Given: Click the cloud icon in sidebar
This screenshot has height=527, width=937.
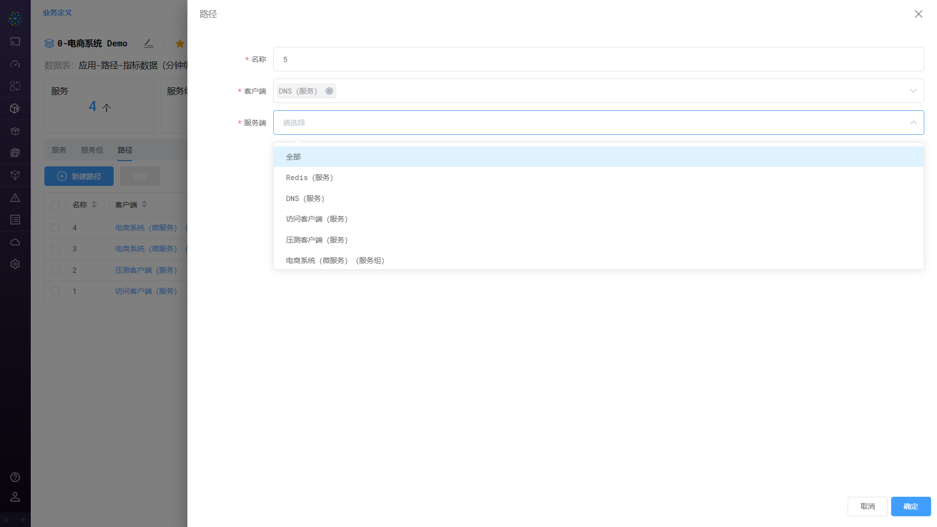Looking at the screenshot, I should coord(15,242).
